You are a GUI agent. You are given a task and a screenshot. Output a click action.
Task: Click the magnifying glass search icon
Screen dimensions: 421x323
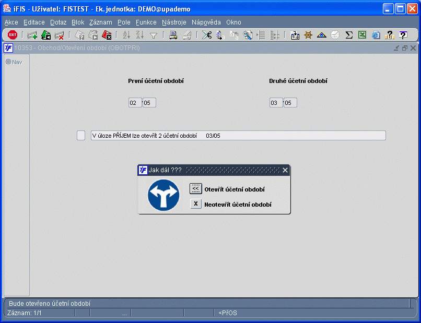[247, 35]
